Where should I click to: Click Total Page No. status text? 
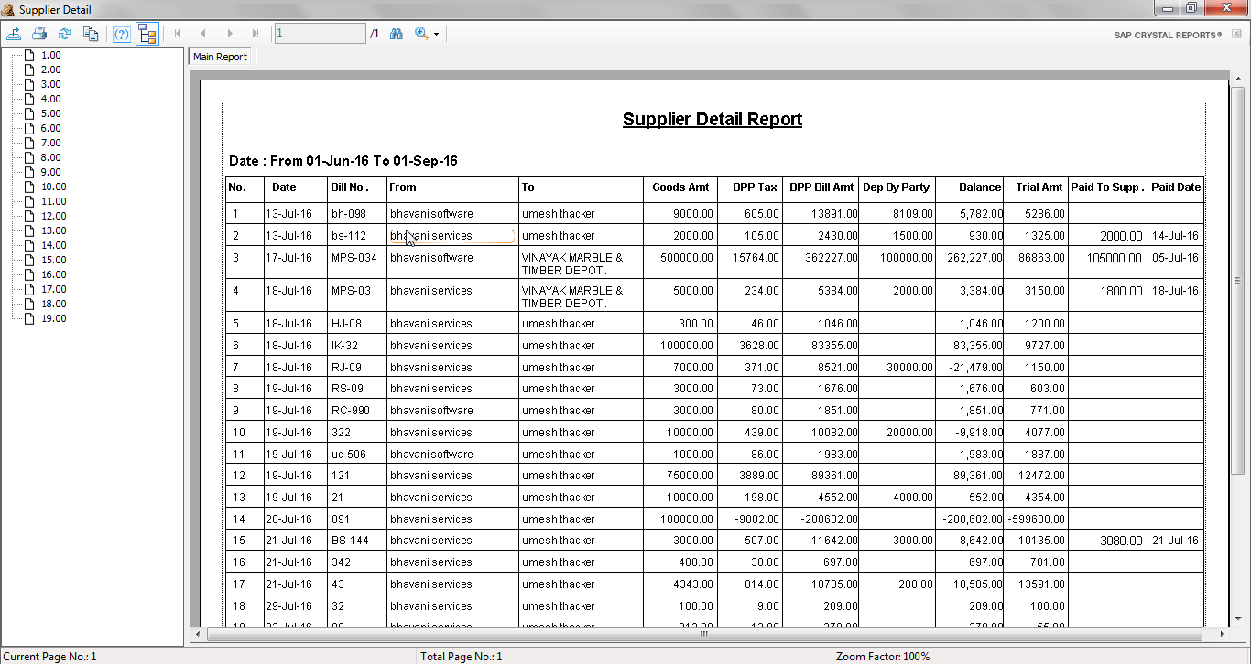[462, 657]
